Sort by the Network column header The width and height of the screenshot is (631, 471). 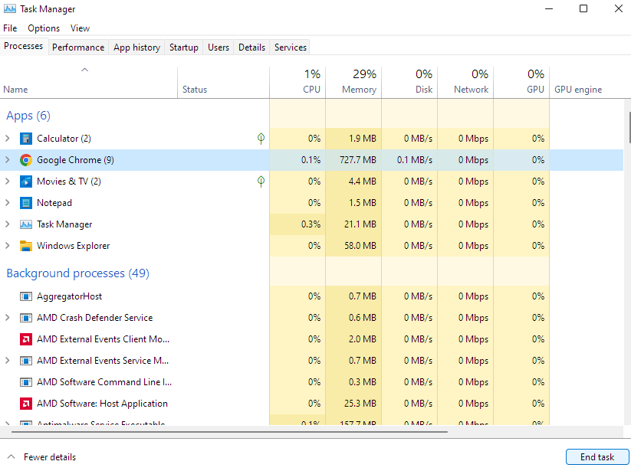pyautogui.click(x=465, y=83)
